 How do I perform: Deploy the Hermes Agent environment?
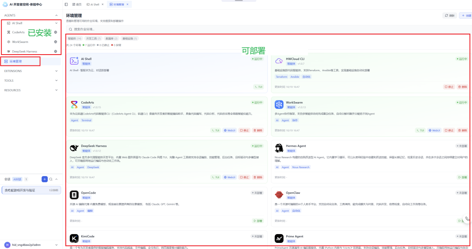[x=462, y=177]
